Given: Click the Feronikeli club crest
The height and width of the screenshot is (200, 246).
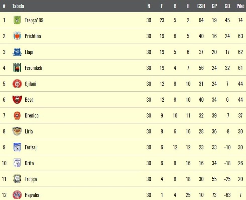Looking at the screenshot, I should [x=17, y=68].
